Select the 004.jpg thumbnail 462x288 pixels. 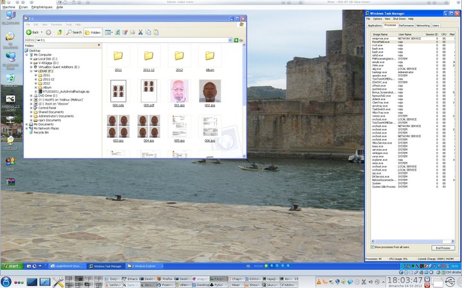[149, 126]
